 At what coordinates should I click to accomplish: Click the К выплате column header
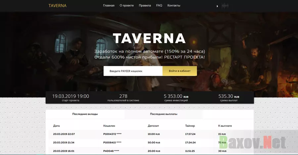pyautogui.click(x=225, y=126)
